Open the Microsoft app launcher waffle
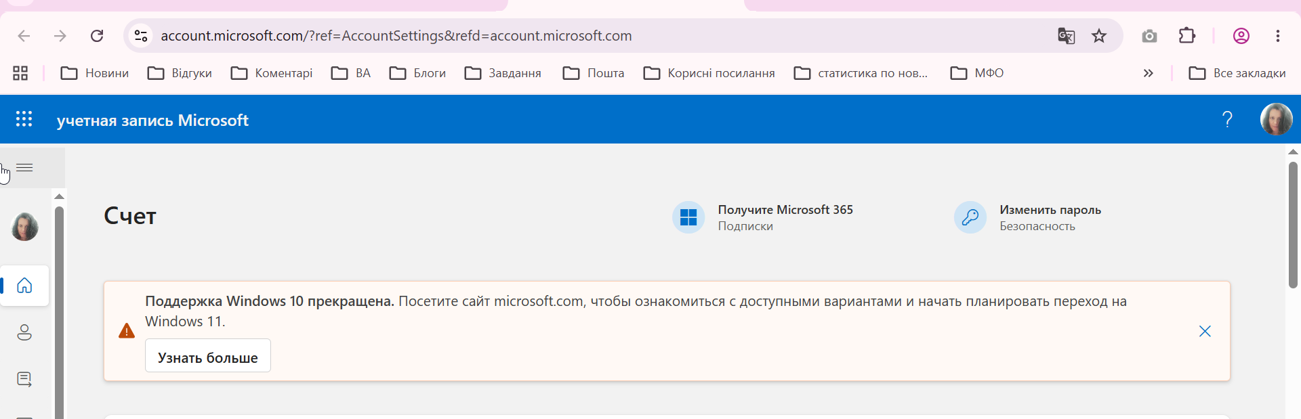1301x419 pixels. click(x=24, y=119)
